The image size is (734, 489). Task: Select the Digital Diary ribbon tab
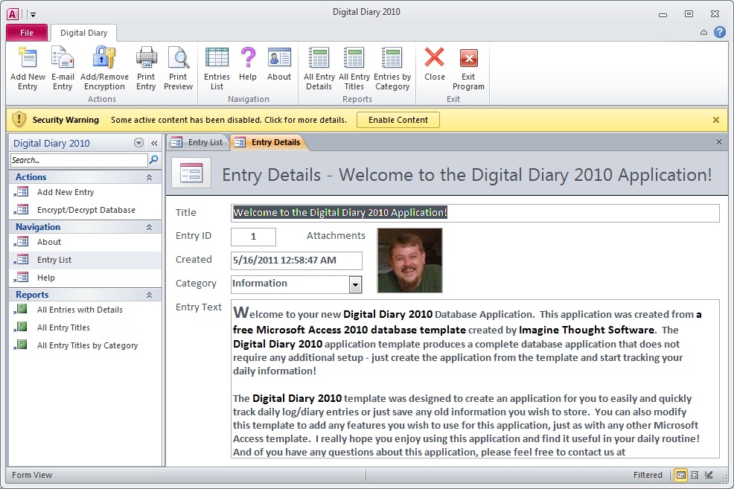(x=84, y=33)
